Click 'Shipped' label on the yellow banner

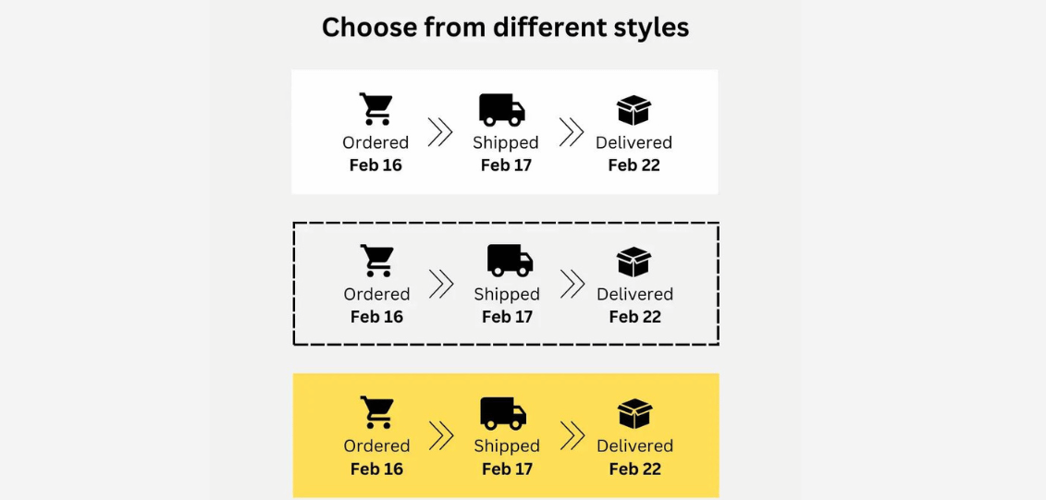click(507, 446)
